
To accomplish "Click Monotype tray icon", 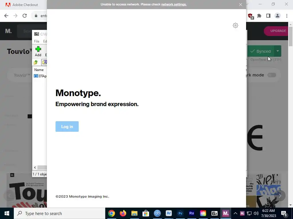I will (242, 213).
